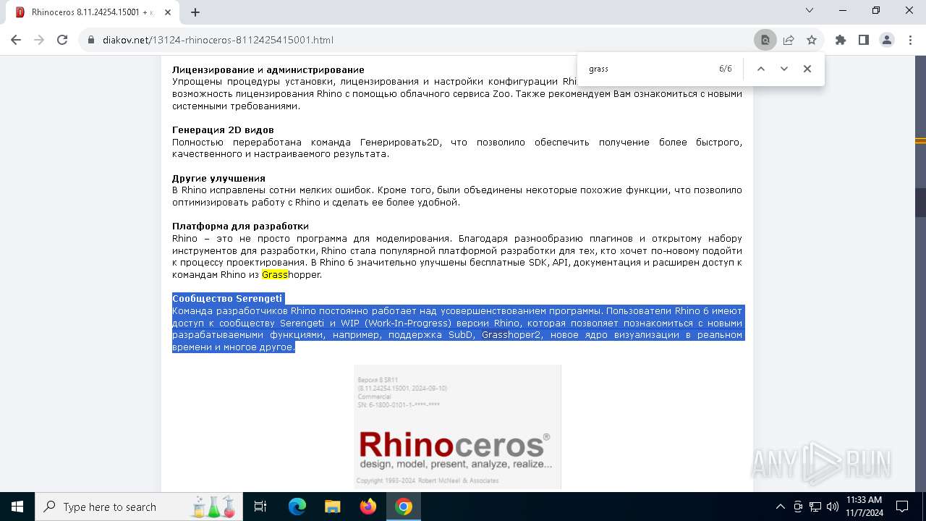Open the Chrome three-dot menu
This screenshot has width=926, height=521.
click(x=910, y=40)
